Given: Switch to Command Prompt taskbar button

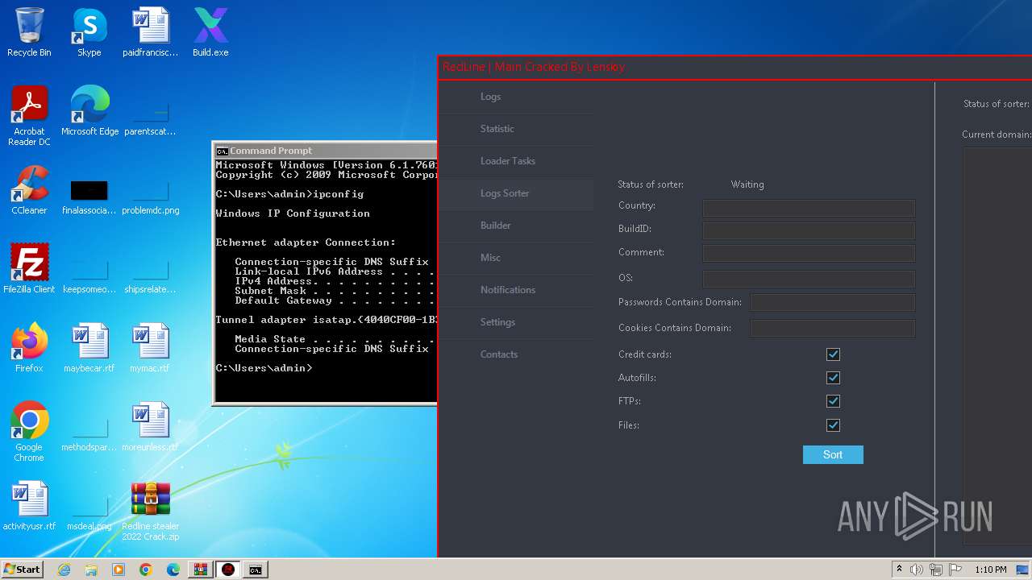Looking at the screenshot, I should tap(256, 570).
